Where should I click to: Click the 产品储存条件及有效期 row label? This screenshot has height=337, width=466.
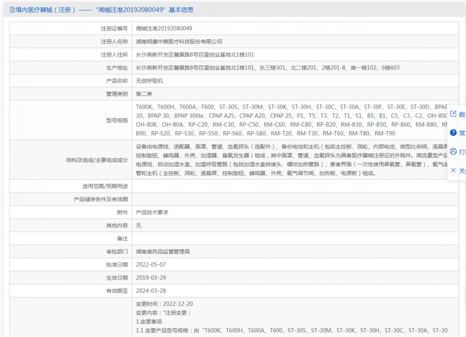click(x=101, y=200)
